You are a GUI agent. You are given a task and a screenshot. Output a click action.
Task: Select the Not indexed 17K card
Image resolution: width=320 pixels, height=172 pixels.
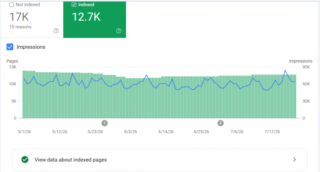[x=32, y=20]
